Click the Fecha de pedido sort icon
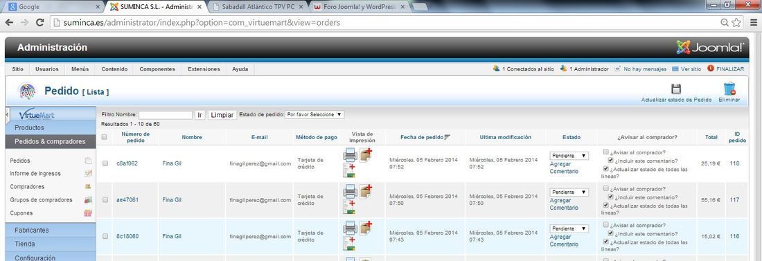Viewport: 762px width, 261px height. pyautogui.click(x=448, y=138)
